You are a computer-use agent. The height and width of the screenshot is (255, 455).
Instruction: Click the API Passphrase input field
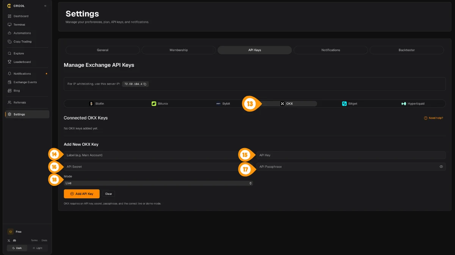coord(351,167)
